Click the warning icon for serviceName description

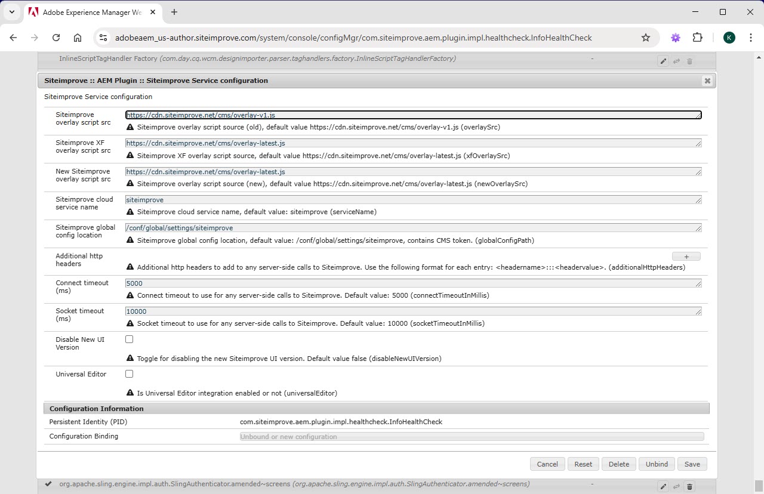[x=130, y=212]
